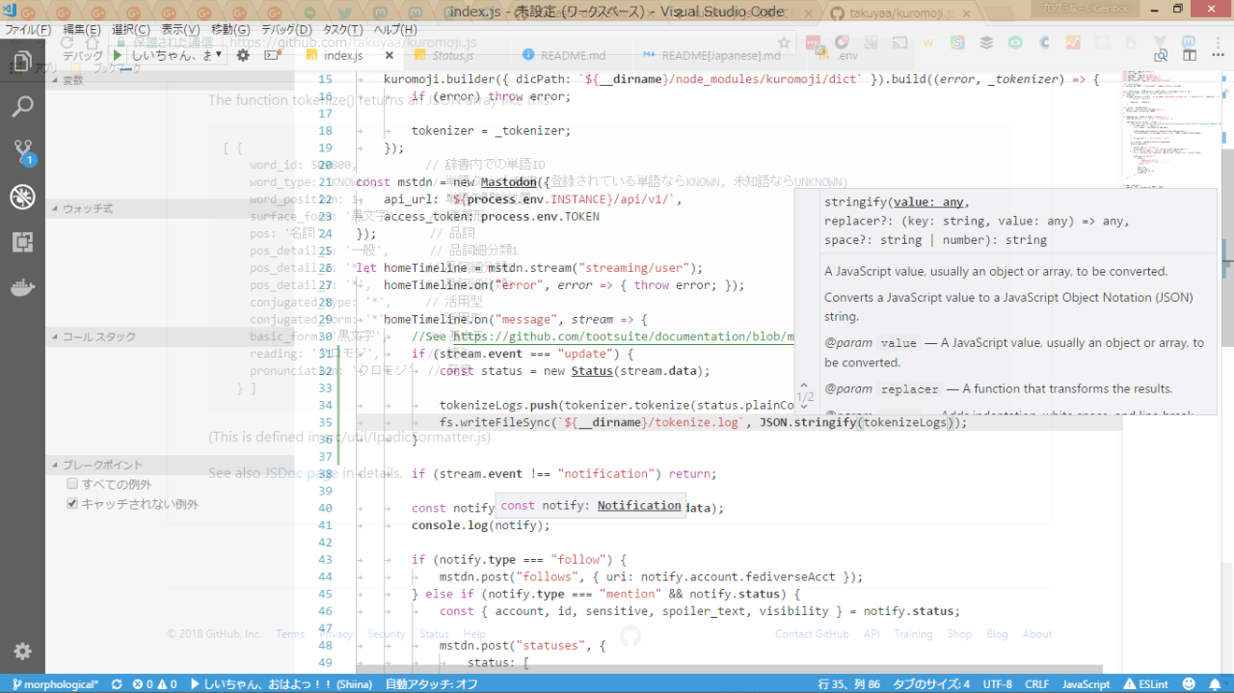Viewport: 1234px width, 693px height.
Task: Open launch.json via debug gear icon
Action: tap(243, 56)
